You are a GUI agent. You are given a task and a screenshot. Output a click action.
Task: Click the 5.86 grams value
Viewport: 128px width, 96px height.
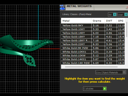96,48
